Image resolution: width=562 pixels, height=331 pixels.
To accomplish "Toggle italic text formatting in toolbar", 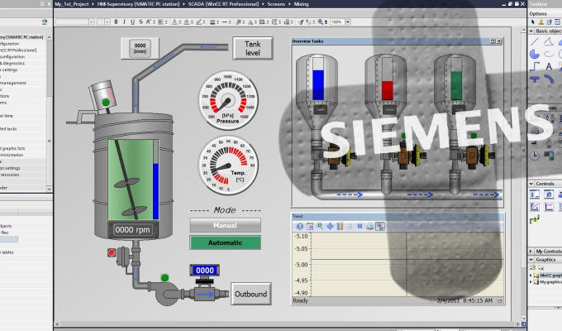I will tap(124, 22).
